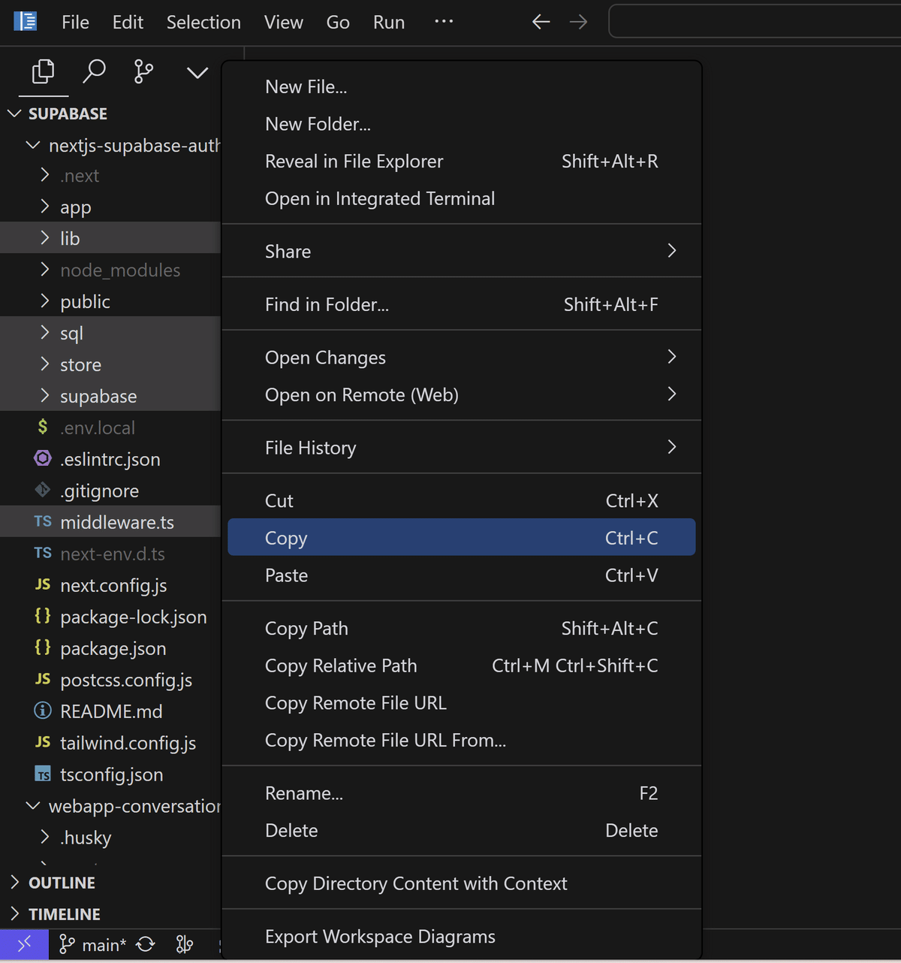Select the next-env.d.ts TypeScript icon
901x963 pixels.
tap(43, 553)
